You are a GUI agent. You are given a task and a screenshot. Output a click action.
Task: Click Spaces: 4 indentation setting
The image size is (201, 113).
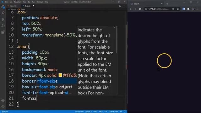(x=89, y=112)
